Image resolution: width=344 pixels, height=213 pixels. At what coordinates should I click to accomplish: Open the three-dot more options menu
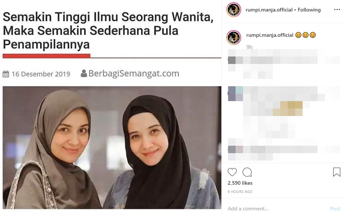point(337,10)
